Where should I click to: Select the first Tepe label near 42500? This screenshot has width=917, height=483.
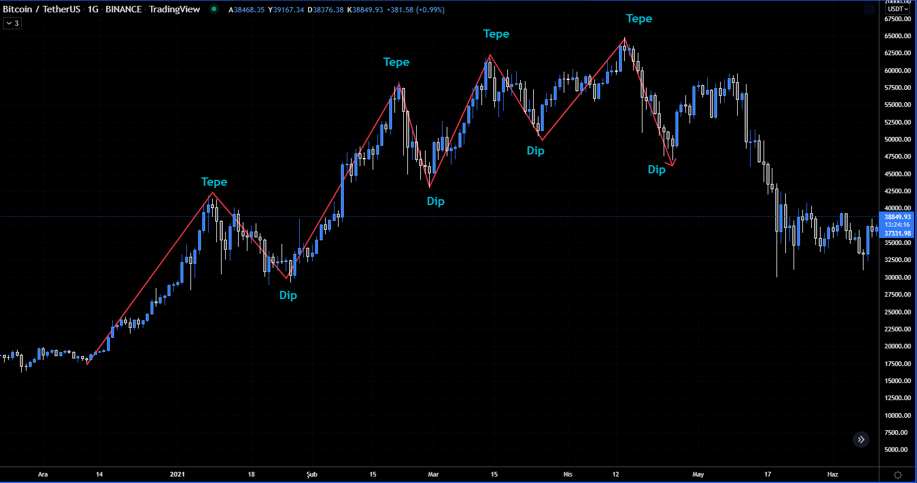[x=214, y=182]
